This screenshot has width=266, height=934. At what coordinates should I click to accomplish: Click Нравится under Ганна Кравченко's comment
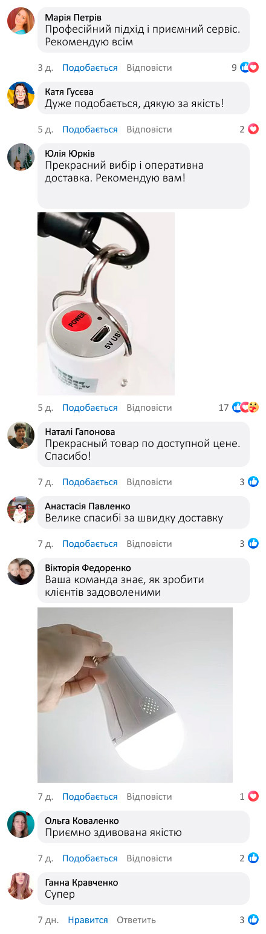pos(88,920)
